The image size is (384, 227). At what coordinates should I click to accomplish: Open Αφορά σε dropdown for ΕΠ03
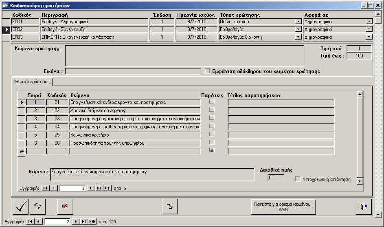[x=369, y=37]
